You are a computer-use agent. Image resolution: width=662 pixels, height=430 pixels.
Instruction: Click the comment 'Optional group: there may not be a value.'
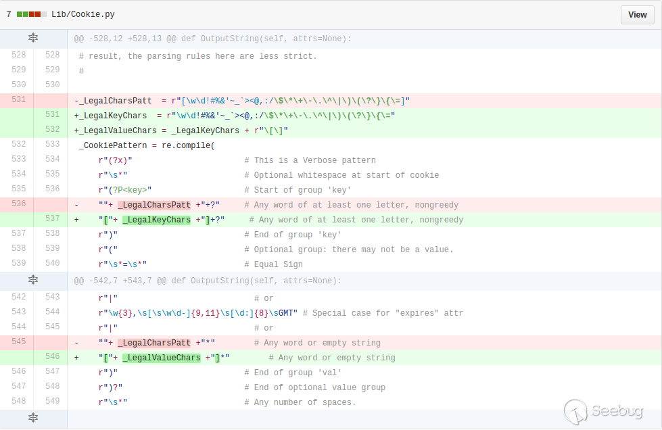click(349, 249)
